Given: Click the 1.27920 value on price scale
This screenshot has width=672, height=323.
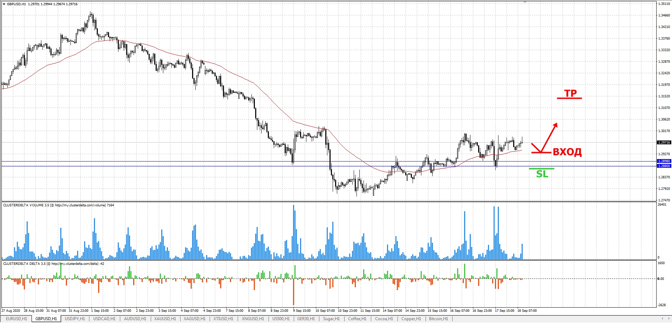Looking at the screenshot, I should click(x=664, y=189).
